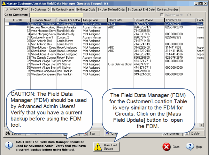This screenshot has width=209, height=155.
Task: Click the Group Code column header
Action: click(95, 20)
